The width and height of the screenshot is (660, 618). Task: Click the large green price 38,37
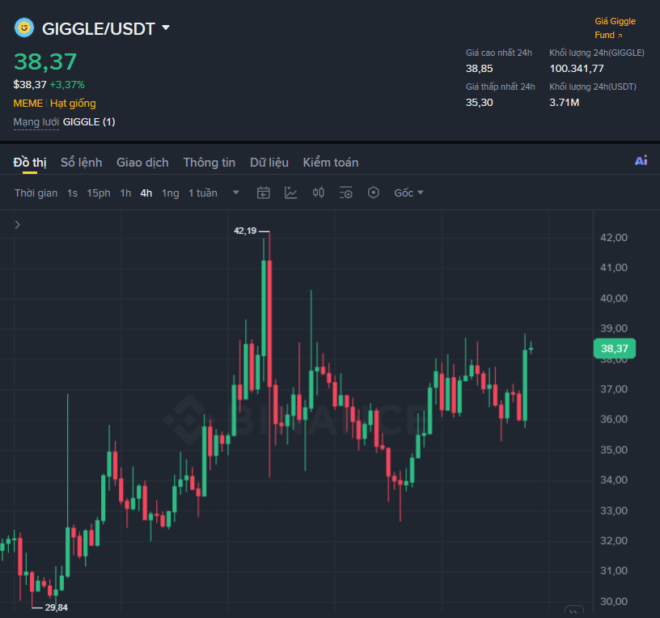pos(45,61)
